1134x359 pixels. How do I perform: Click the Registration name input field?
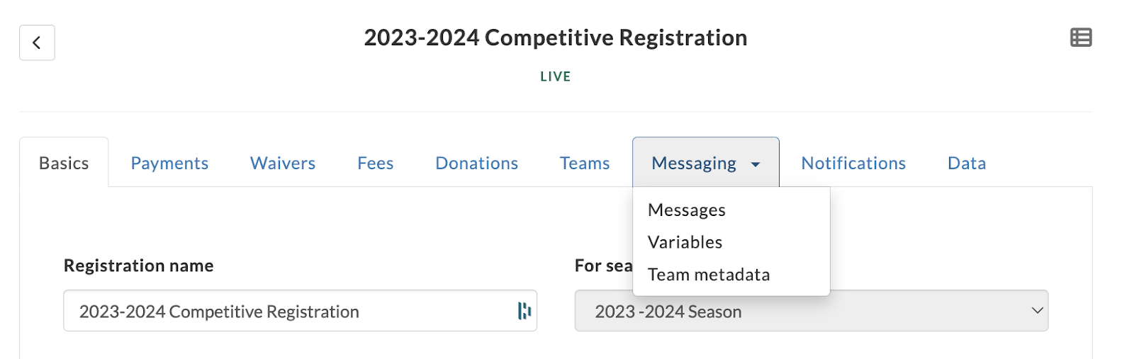[300, 311]
